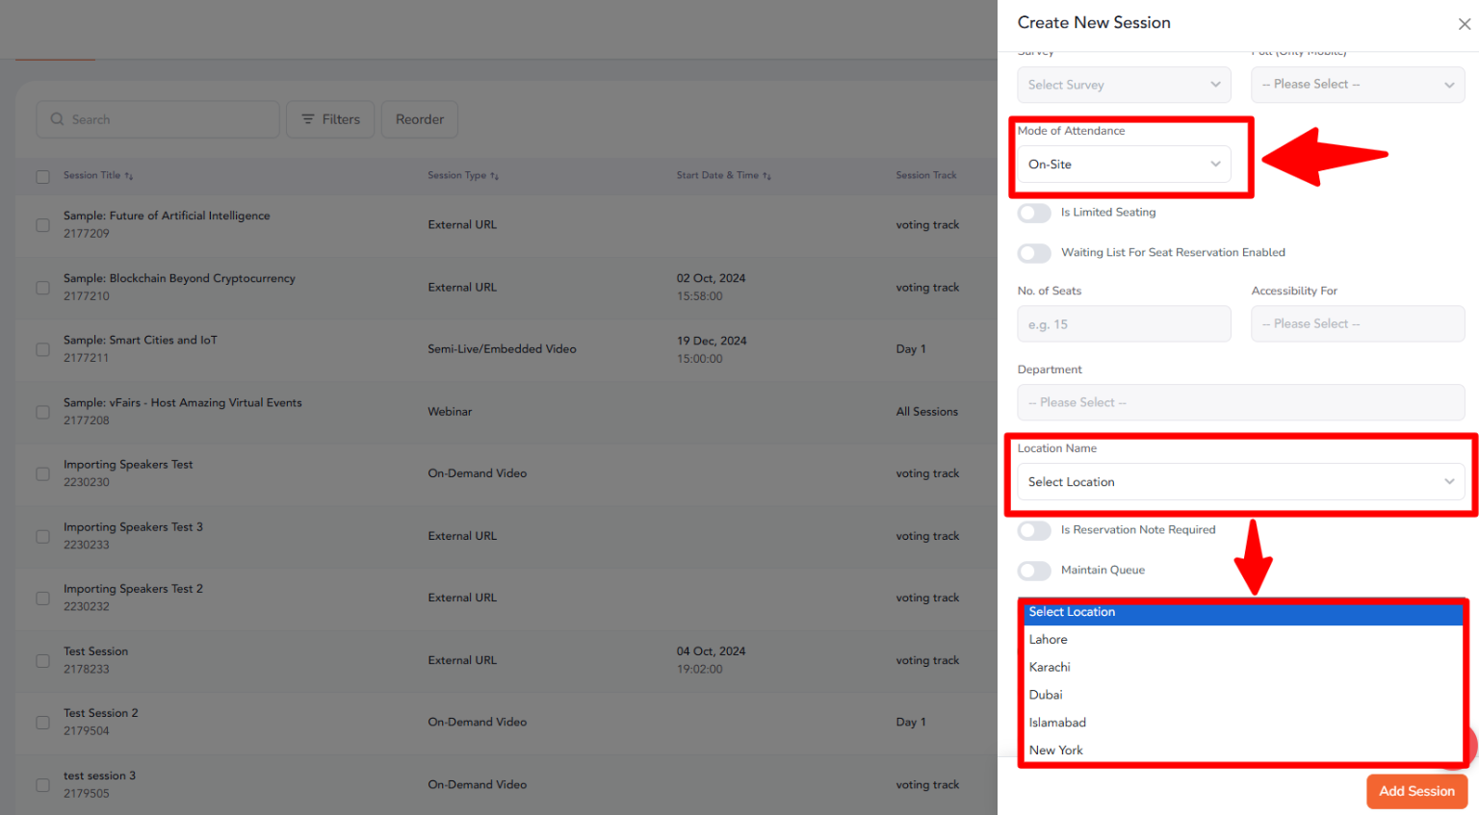Tick checkbox for Test Session 2
1479x815 pixels.
tap(42, 723)
